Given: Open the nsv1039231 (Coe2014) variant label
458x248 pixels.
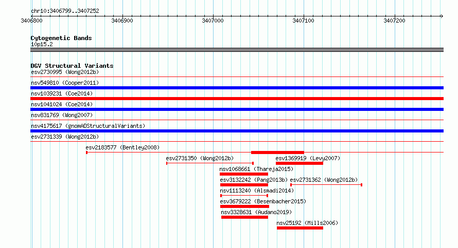Looking at the screenshot, I should (x=62, y=93).
